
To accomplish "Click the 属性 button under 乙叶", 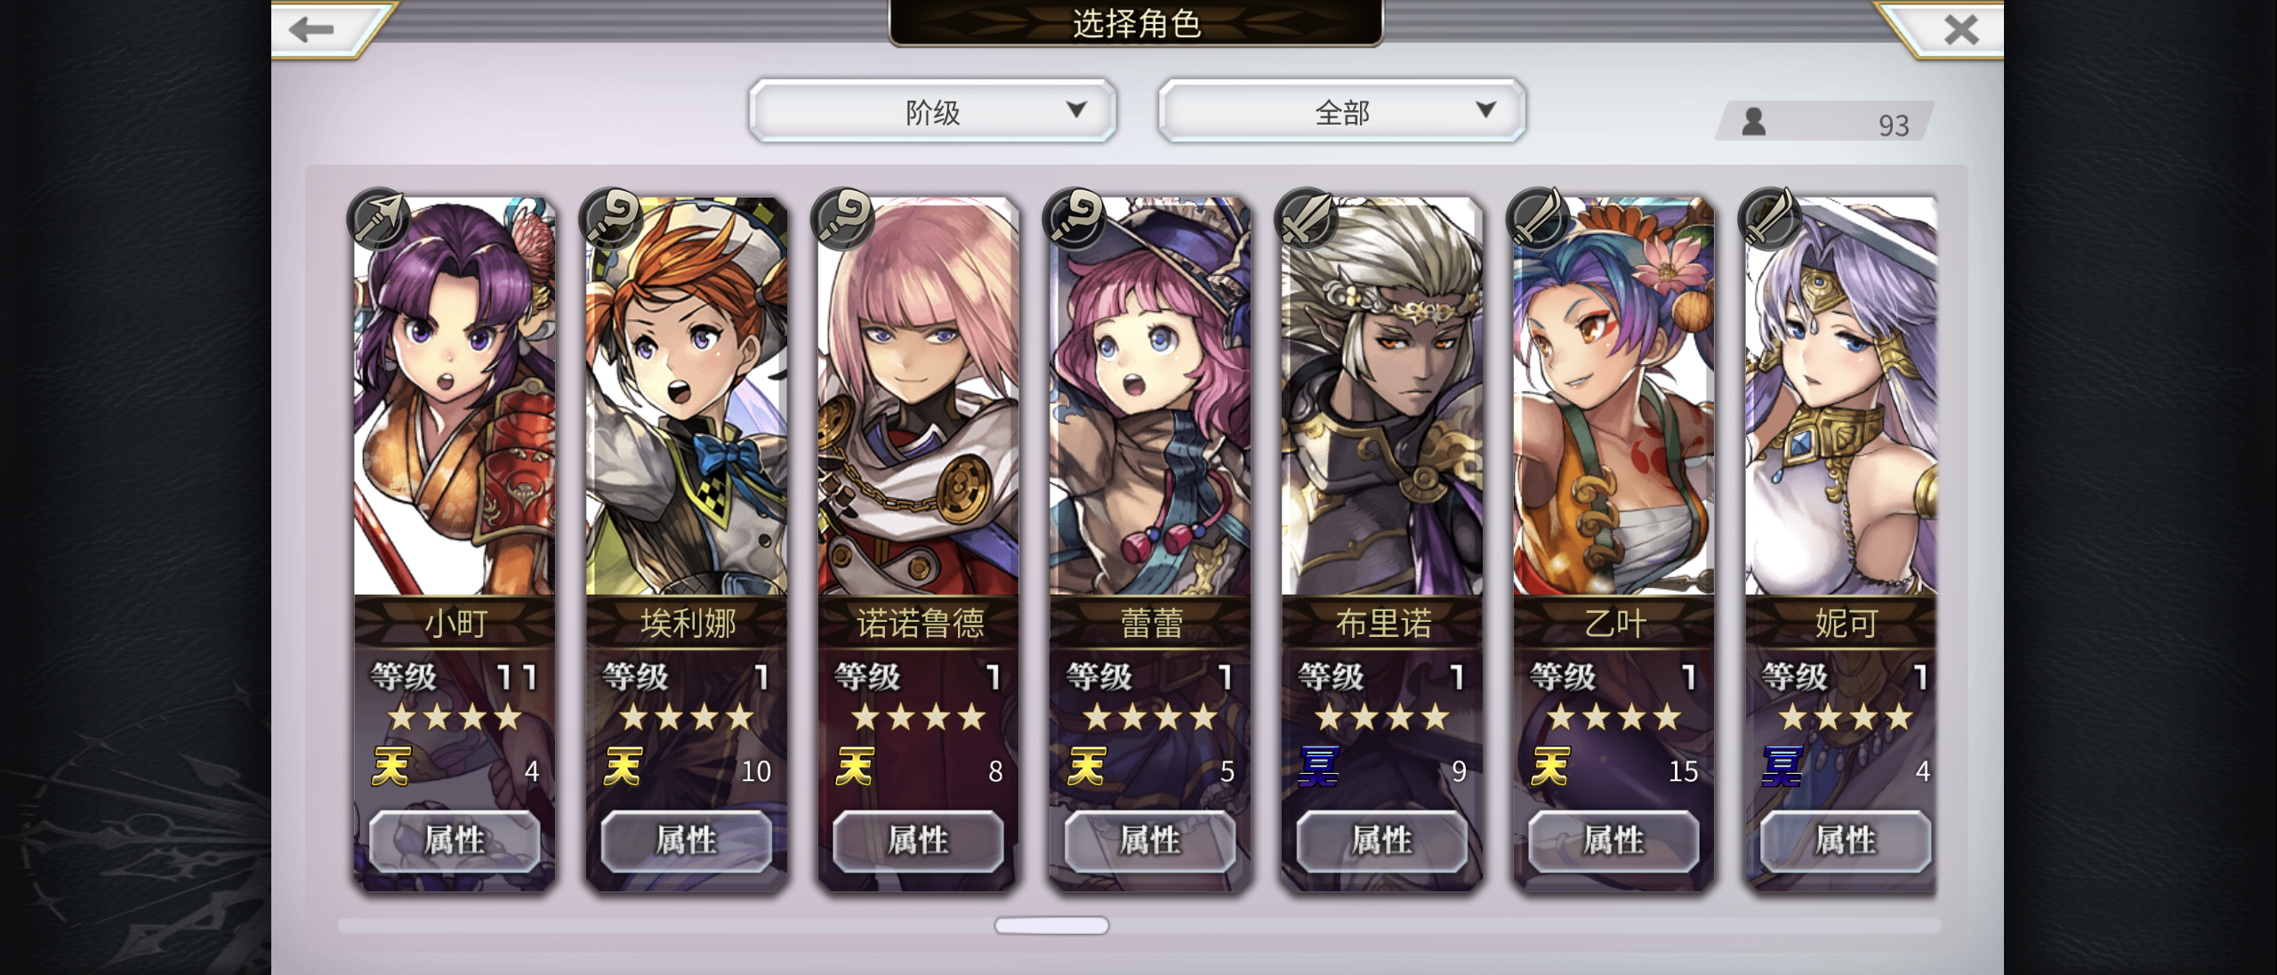I will click(x=1613, y=840).
